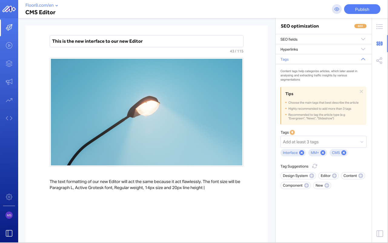Click the Publish button
Image resolution: width=388 pixels, height=243 pixels.
tap(362, 9)
